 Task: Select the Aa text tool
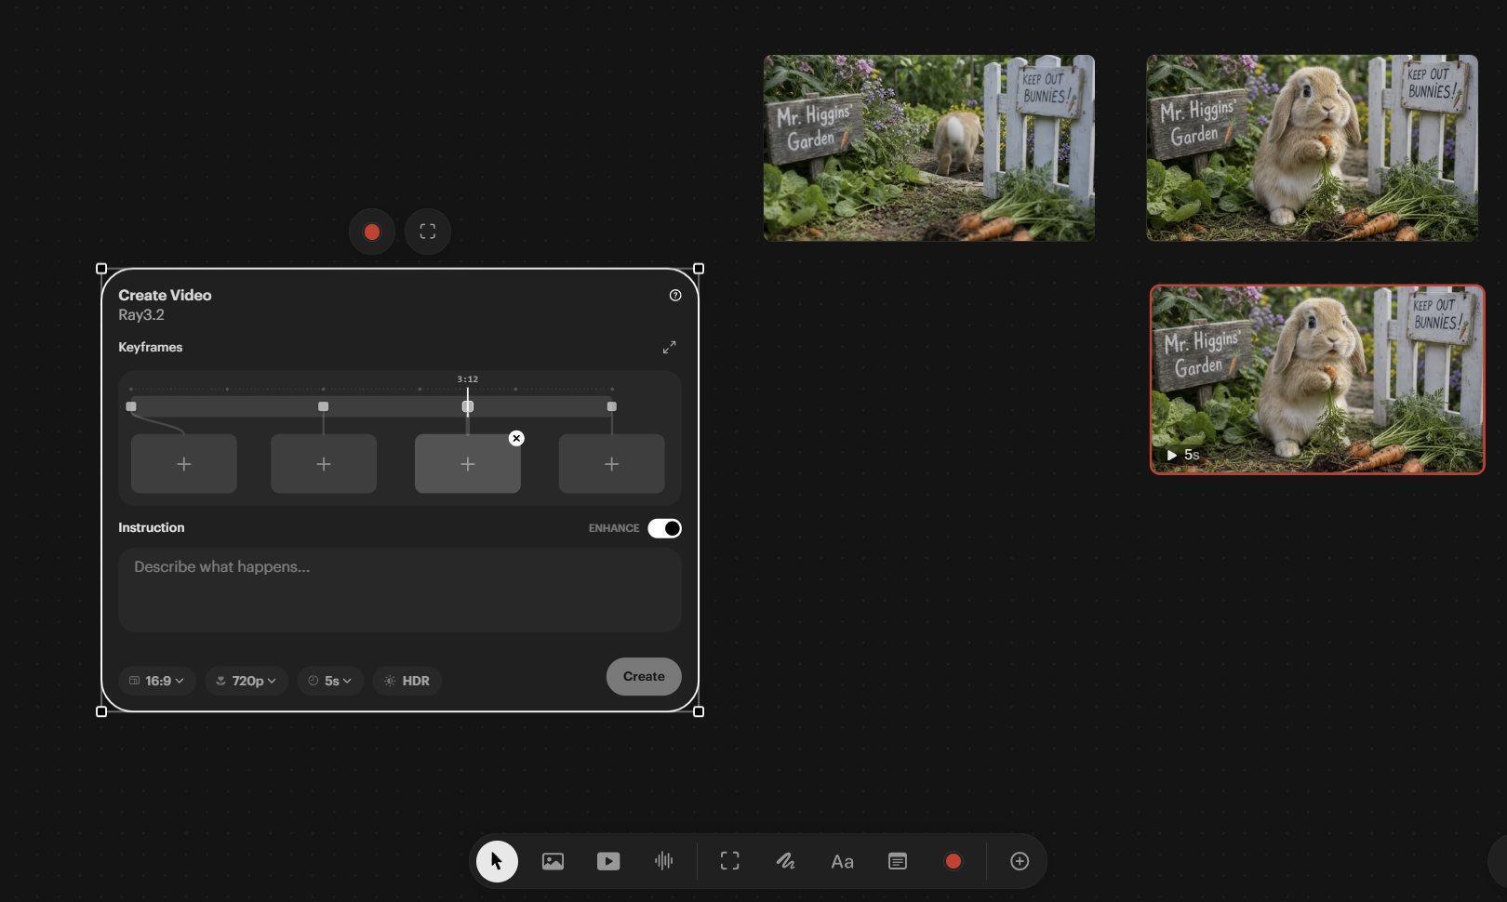coord(842,862)
